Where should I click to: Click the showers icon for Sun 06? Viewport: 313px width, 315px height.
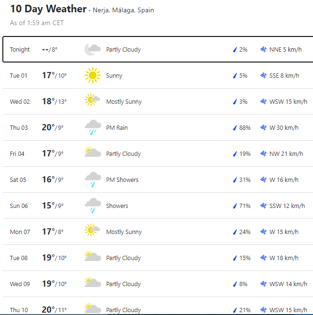click(92, 206)
